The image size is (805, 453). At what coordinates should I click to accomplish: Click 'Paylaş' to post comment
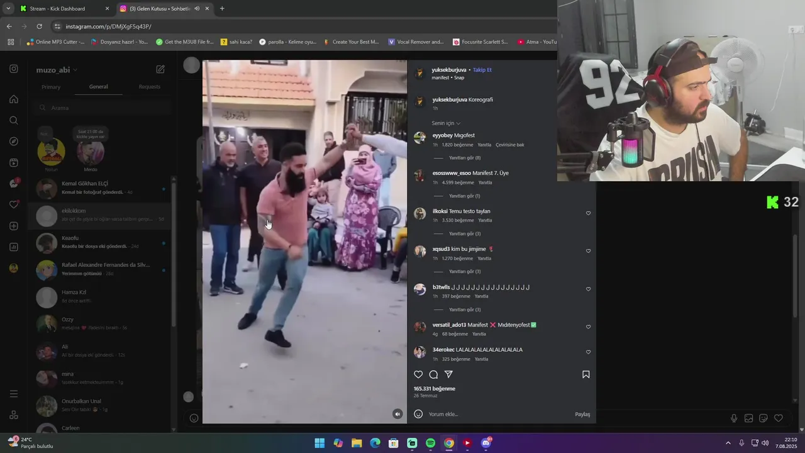point(582,414)
